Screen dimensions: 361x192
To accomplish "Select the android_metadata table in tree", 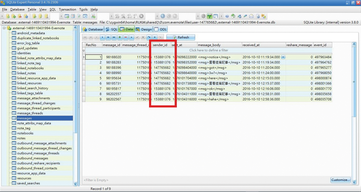I will point(31,33).
